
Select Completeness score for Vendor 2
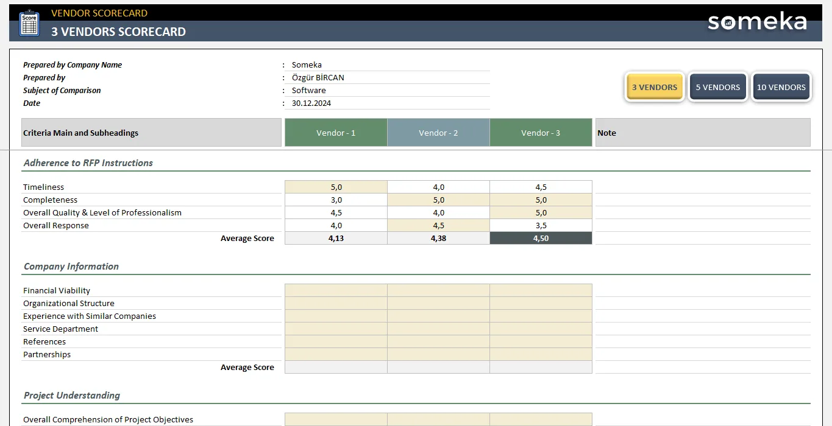point(438,200)
